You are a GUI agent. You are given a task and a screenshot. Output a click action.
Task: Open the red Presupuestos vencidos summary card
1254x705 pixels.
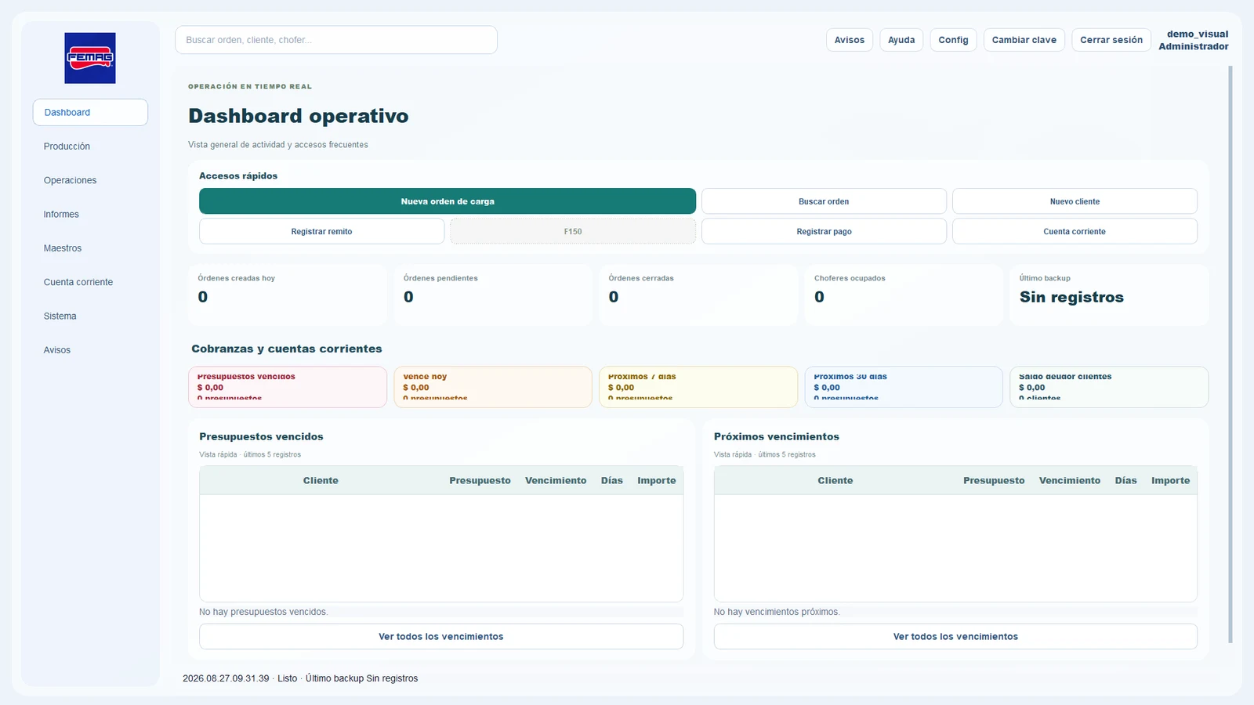tap(288, 387)
